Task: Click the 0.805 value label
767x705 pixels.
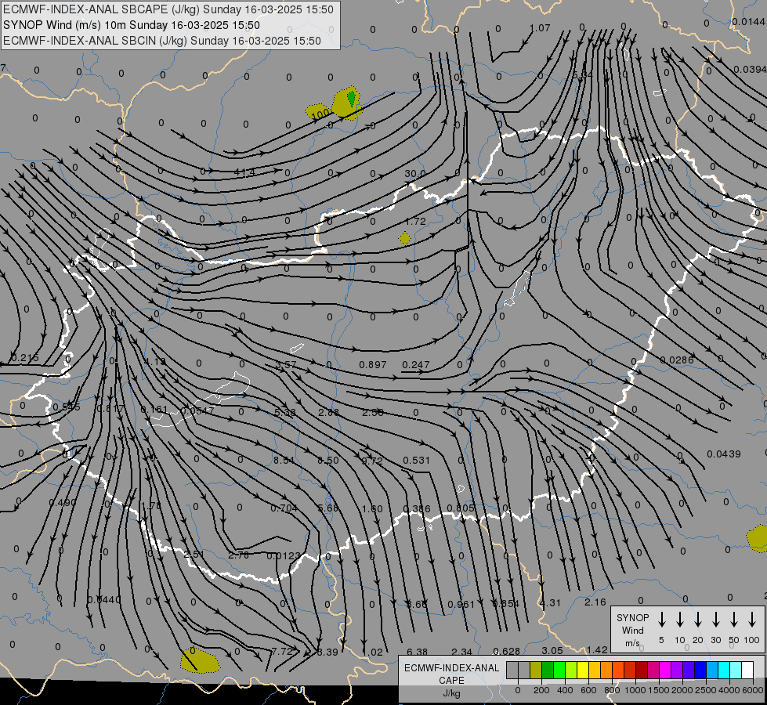Action: coord(461,508)
